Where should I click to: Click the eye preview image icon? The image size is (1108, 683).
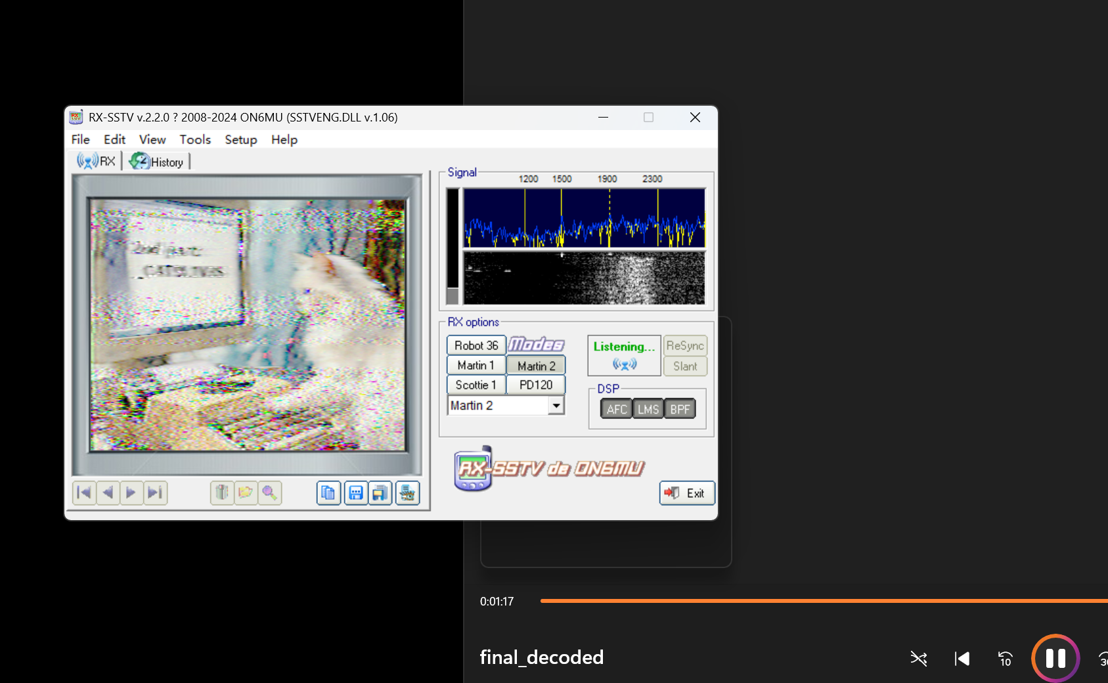click(x=407, y=493)
